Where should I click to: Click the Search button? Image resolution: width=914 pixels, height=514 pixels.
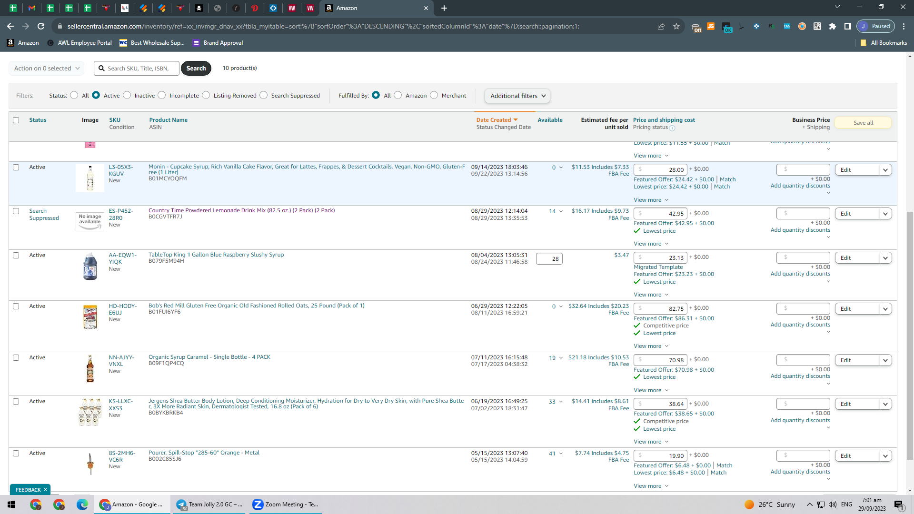[196, 68]
